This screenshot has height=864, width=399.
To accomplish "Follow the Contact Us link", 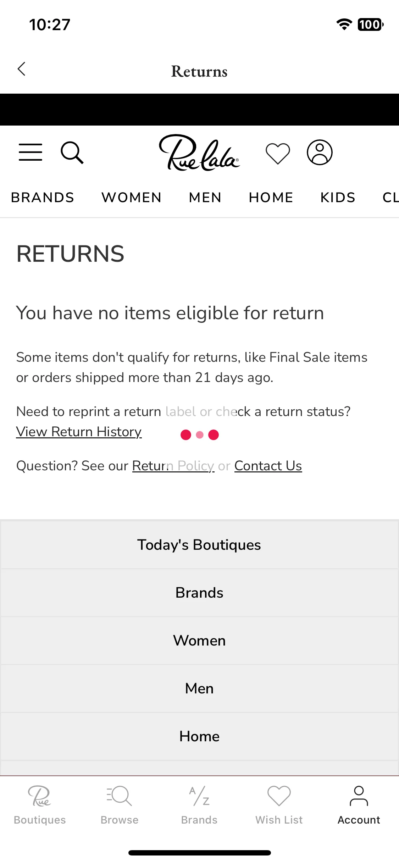I will tap(268, 466).
